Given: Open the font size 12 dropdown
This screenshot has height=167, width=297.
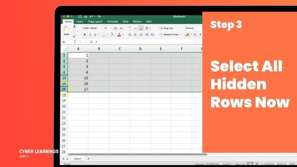Looking at the screenshot, I should [108, 28].
